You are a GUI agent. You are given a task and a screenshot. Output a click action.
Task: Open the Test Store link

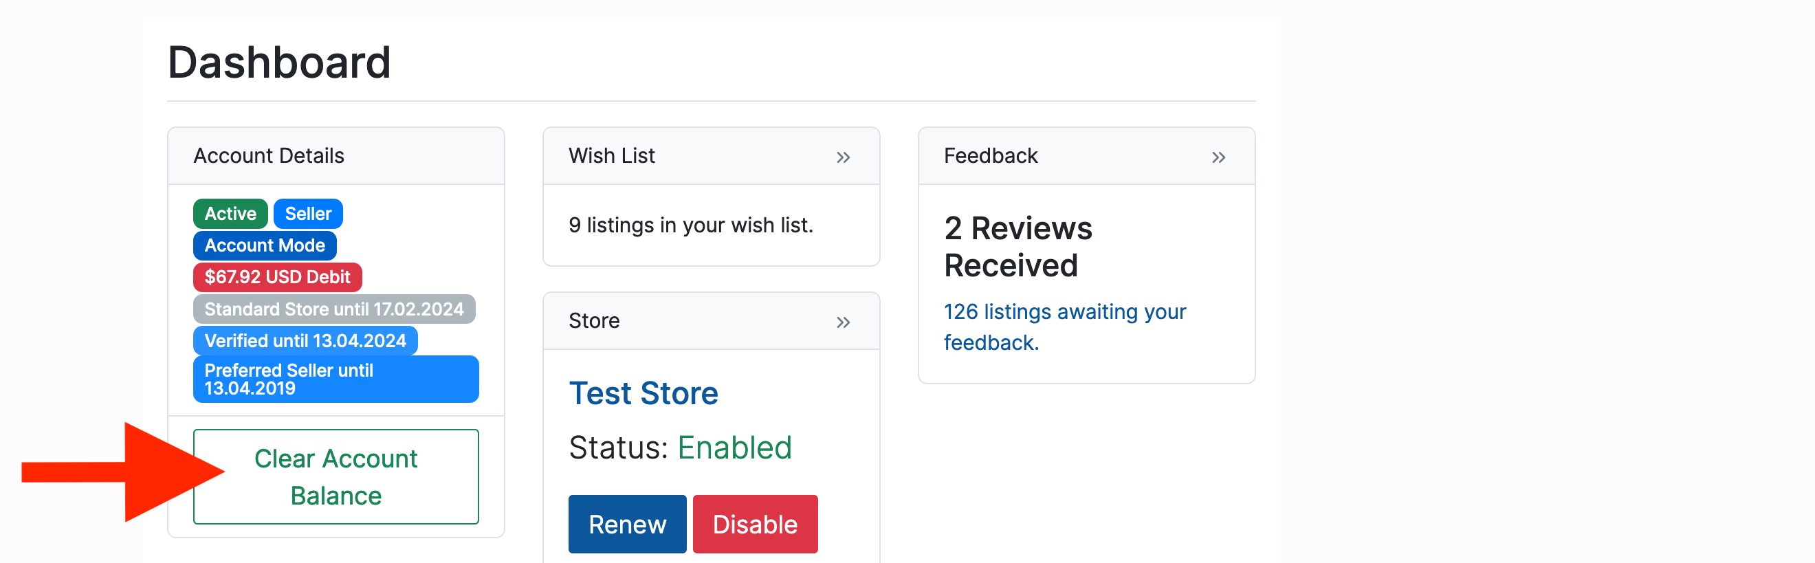coord(643,393)
